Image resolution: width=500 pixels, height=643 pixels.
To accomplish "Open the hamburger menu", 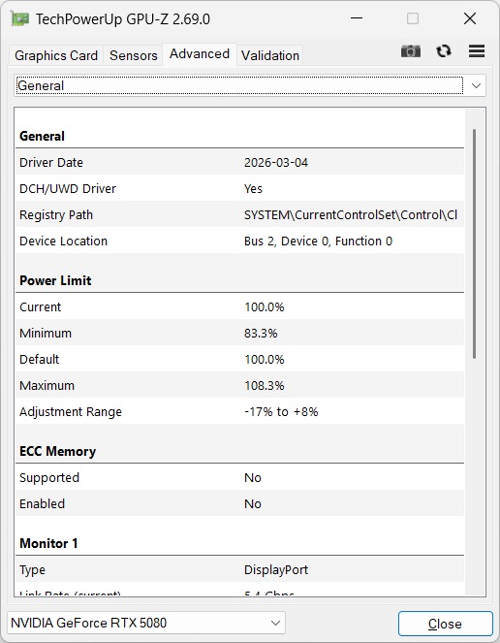I will [477, 51].
